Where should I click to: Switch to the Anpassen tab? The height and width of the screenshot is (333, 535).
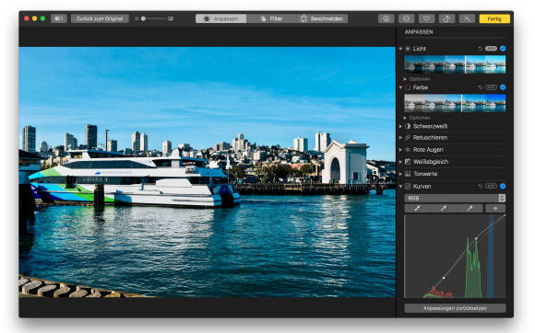[221, 18]
